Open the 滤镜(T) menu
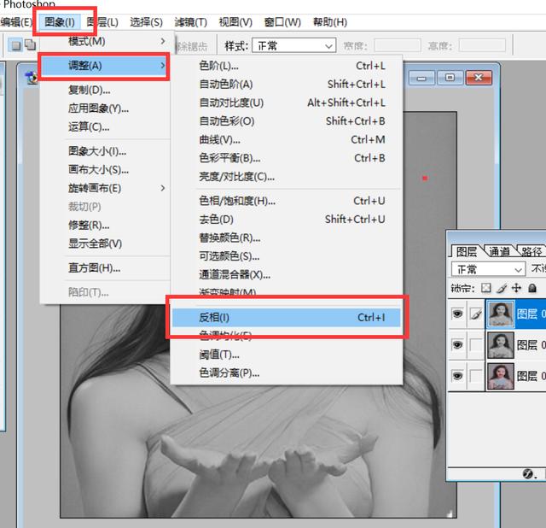Image resolution: width=546 pixels, height=528 pixels. point(191,22)
